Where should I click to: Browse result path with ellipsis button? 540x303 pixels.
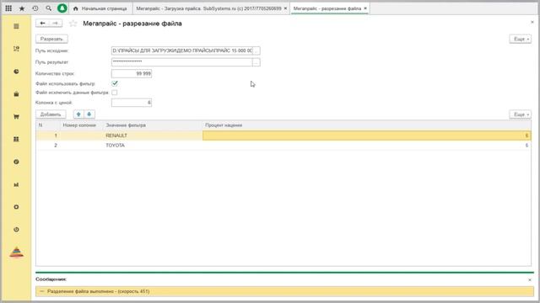[256, 62]
